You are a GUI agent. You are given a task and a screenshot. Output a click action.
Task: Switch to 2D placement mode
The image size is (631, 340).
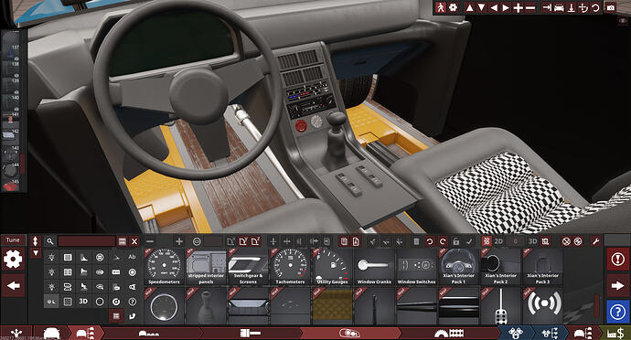[498, 241]
